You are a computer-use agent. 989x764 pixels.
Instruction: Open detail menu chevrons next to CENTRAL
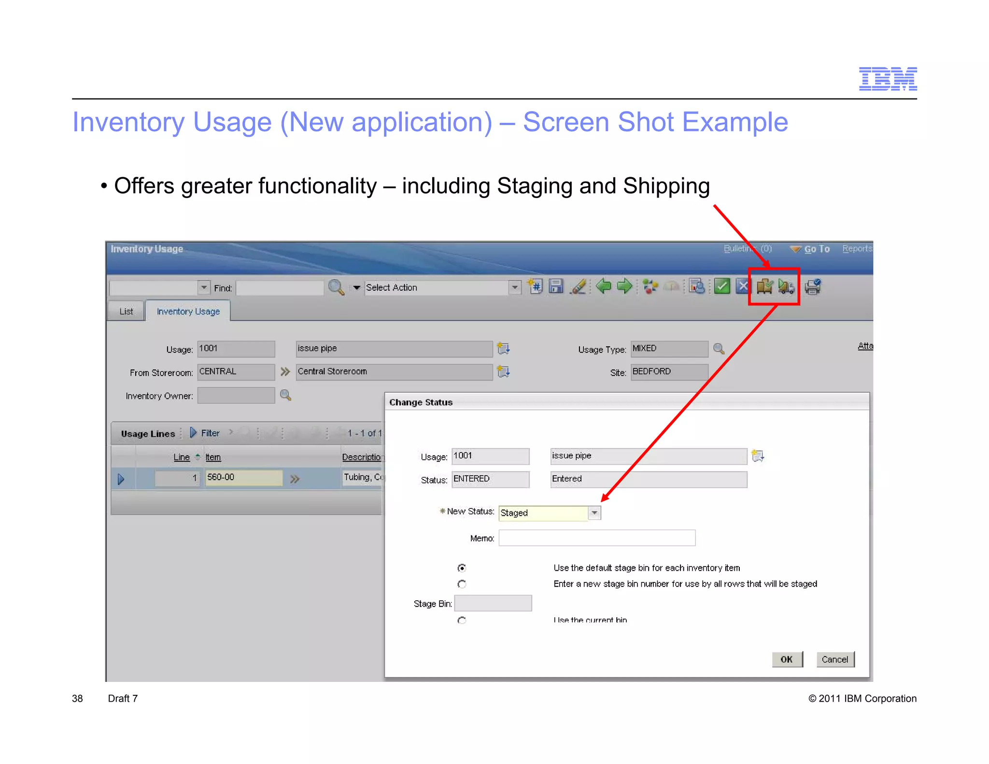coord(285,371)
